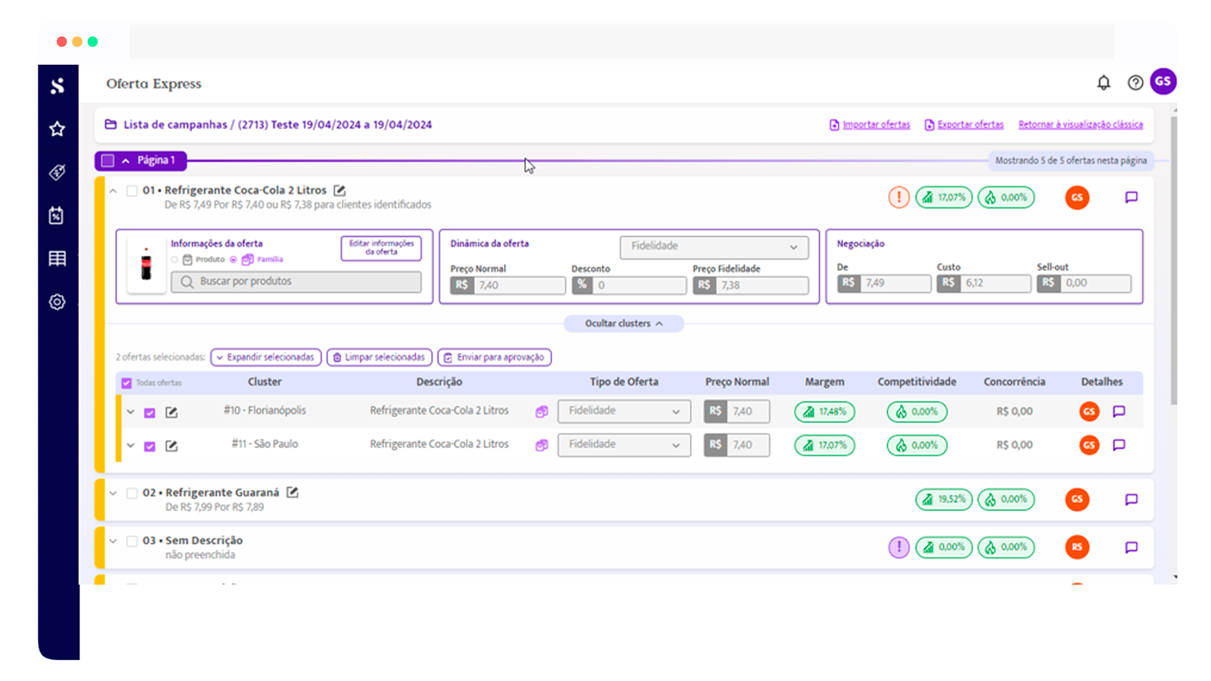Click Enviar para aprovação button

[494, 357]
